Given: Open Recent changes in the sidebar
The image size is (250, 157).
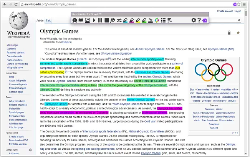Looking at the screenshot, I should pos(17,88).
